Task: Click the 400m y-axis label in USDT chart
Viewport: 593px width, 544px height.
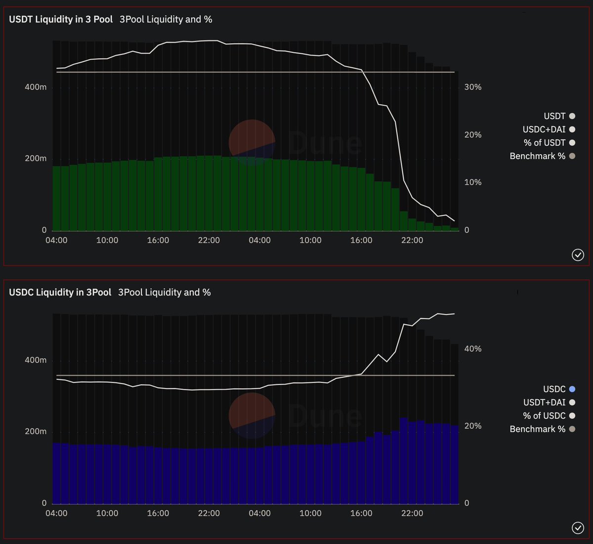Action: pos(36,87)
